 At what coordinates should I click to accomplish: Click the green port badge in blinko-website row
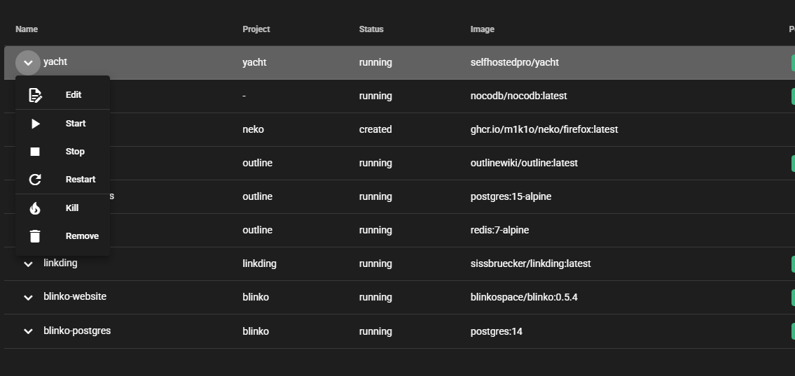[793, 298]
